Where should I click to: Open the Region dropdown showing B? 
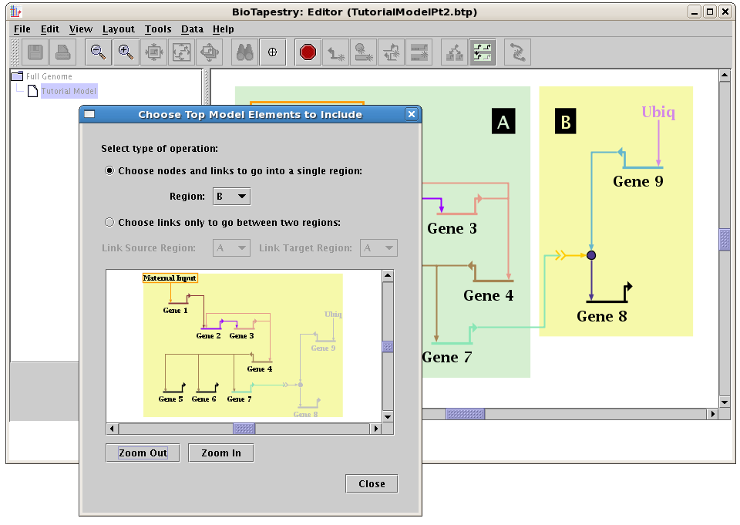(x=231, y=197)
